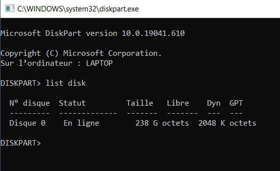Click the typed 'list disk' command

point(65,83)
